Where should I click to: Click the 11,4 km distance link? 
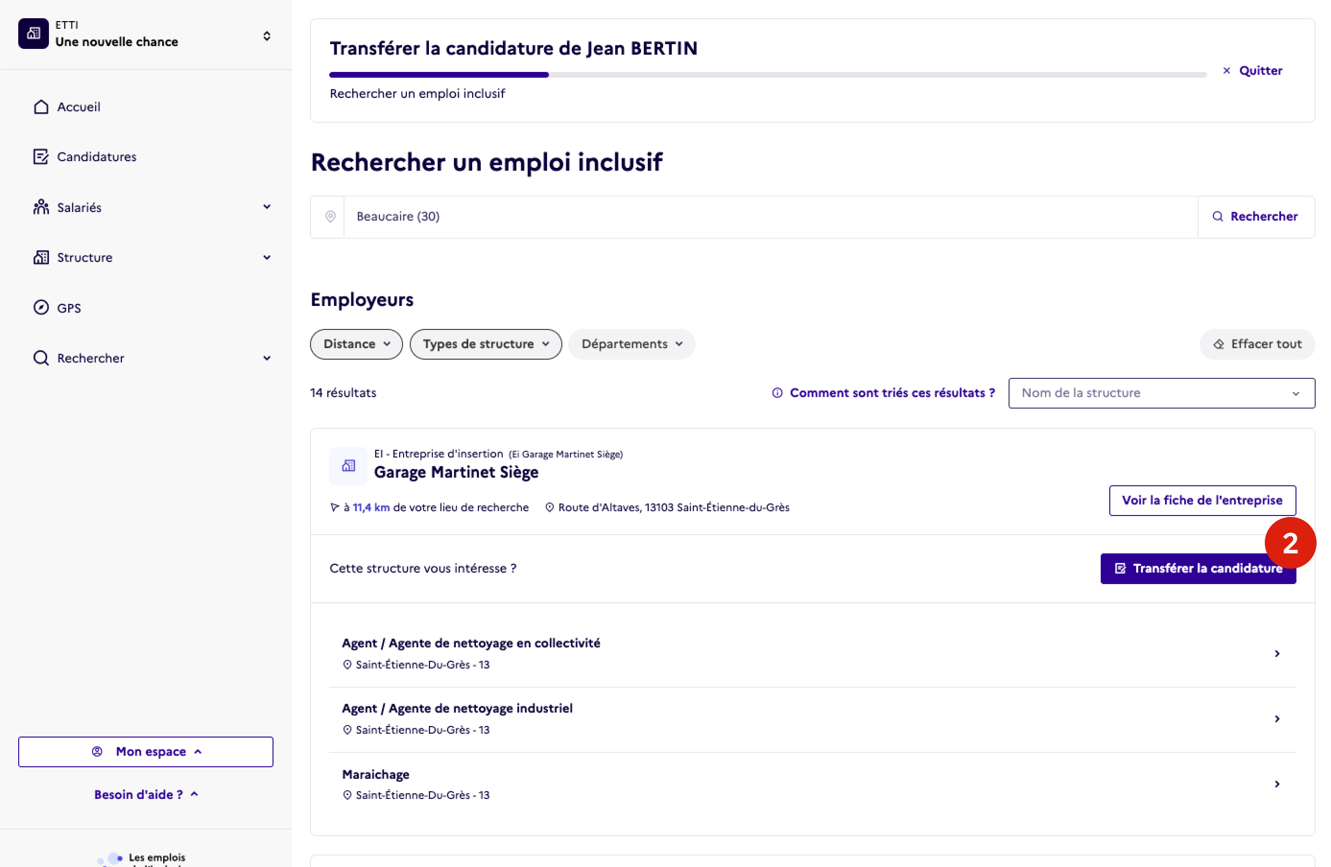[371, 507]
